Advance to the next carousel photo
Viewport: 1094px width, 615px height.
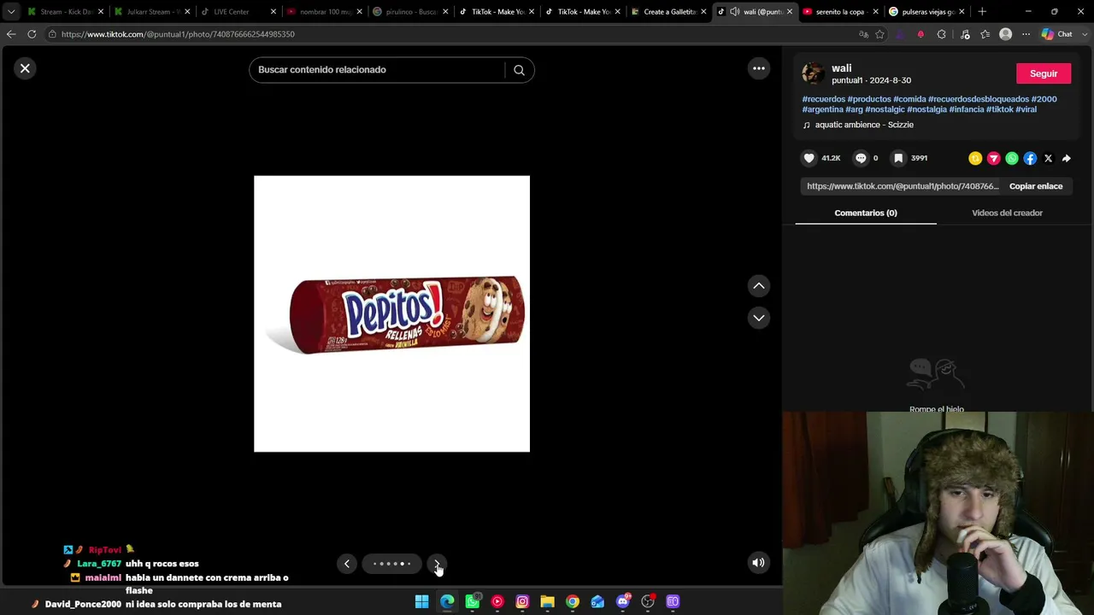click(437, 564)
